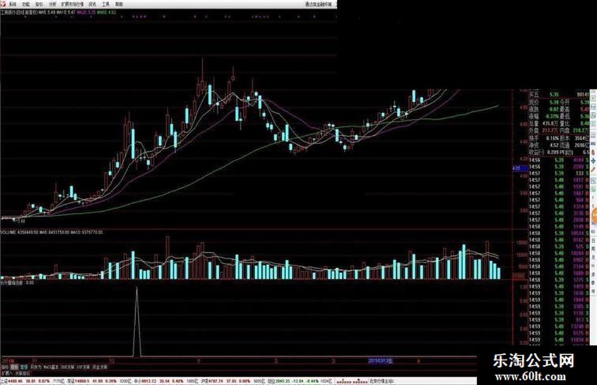Viewport: 597px width, 385px height.
Task: Select the cross-arrows move tool in sidebar
Action: (x=594, y=161)
